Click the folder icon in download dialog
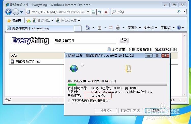 click(128, 69)
